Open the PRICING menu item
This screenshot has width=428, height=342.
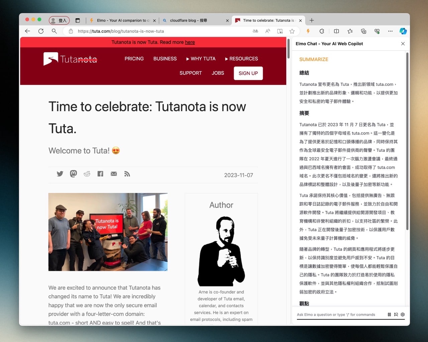tap(134, 58)
